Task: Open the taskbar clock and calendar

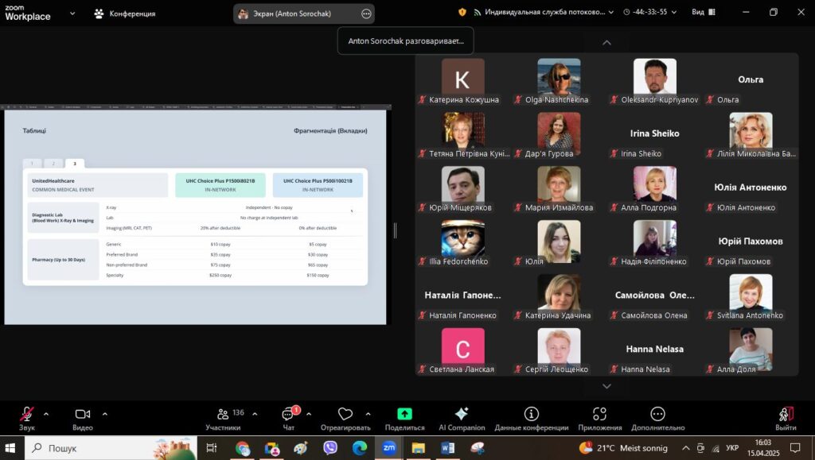Action: [x=763, y=447]
